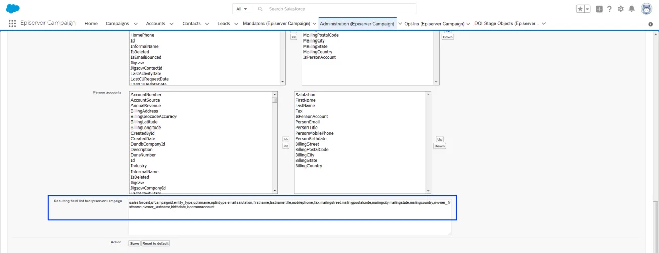Image resolution: width=659 pixels, height=253 pixels.
Task: Click the magnifier icon in the search box
Action: 260,9
